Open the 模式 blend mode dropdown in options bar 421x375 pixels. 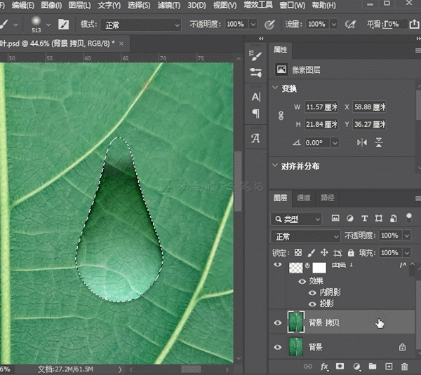click(x=141, y=25)
